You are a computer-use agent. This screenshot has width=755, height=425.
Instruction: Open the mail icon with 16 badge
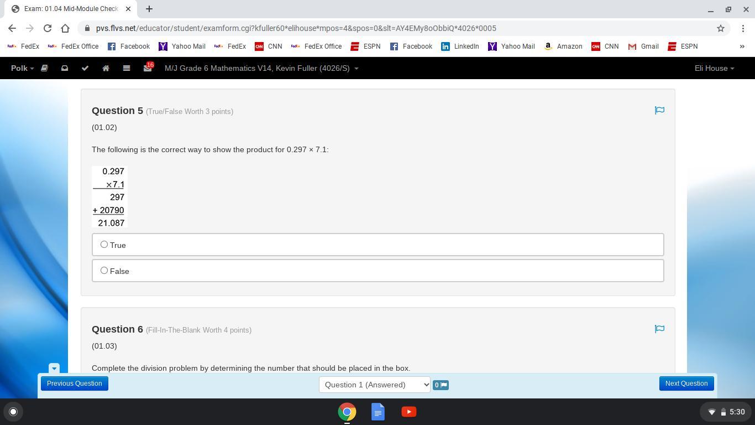pyautogui.click(x=148, y=68)
